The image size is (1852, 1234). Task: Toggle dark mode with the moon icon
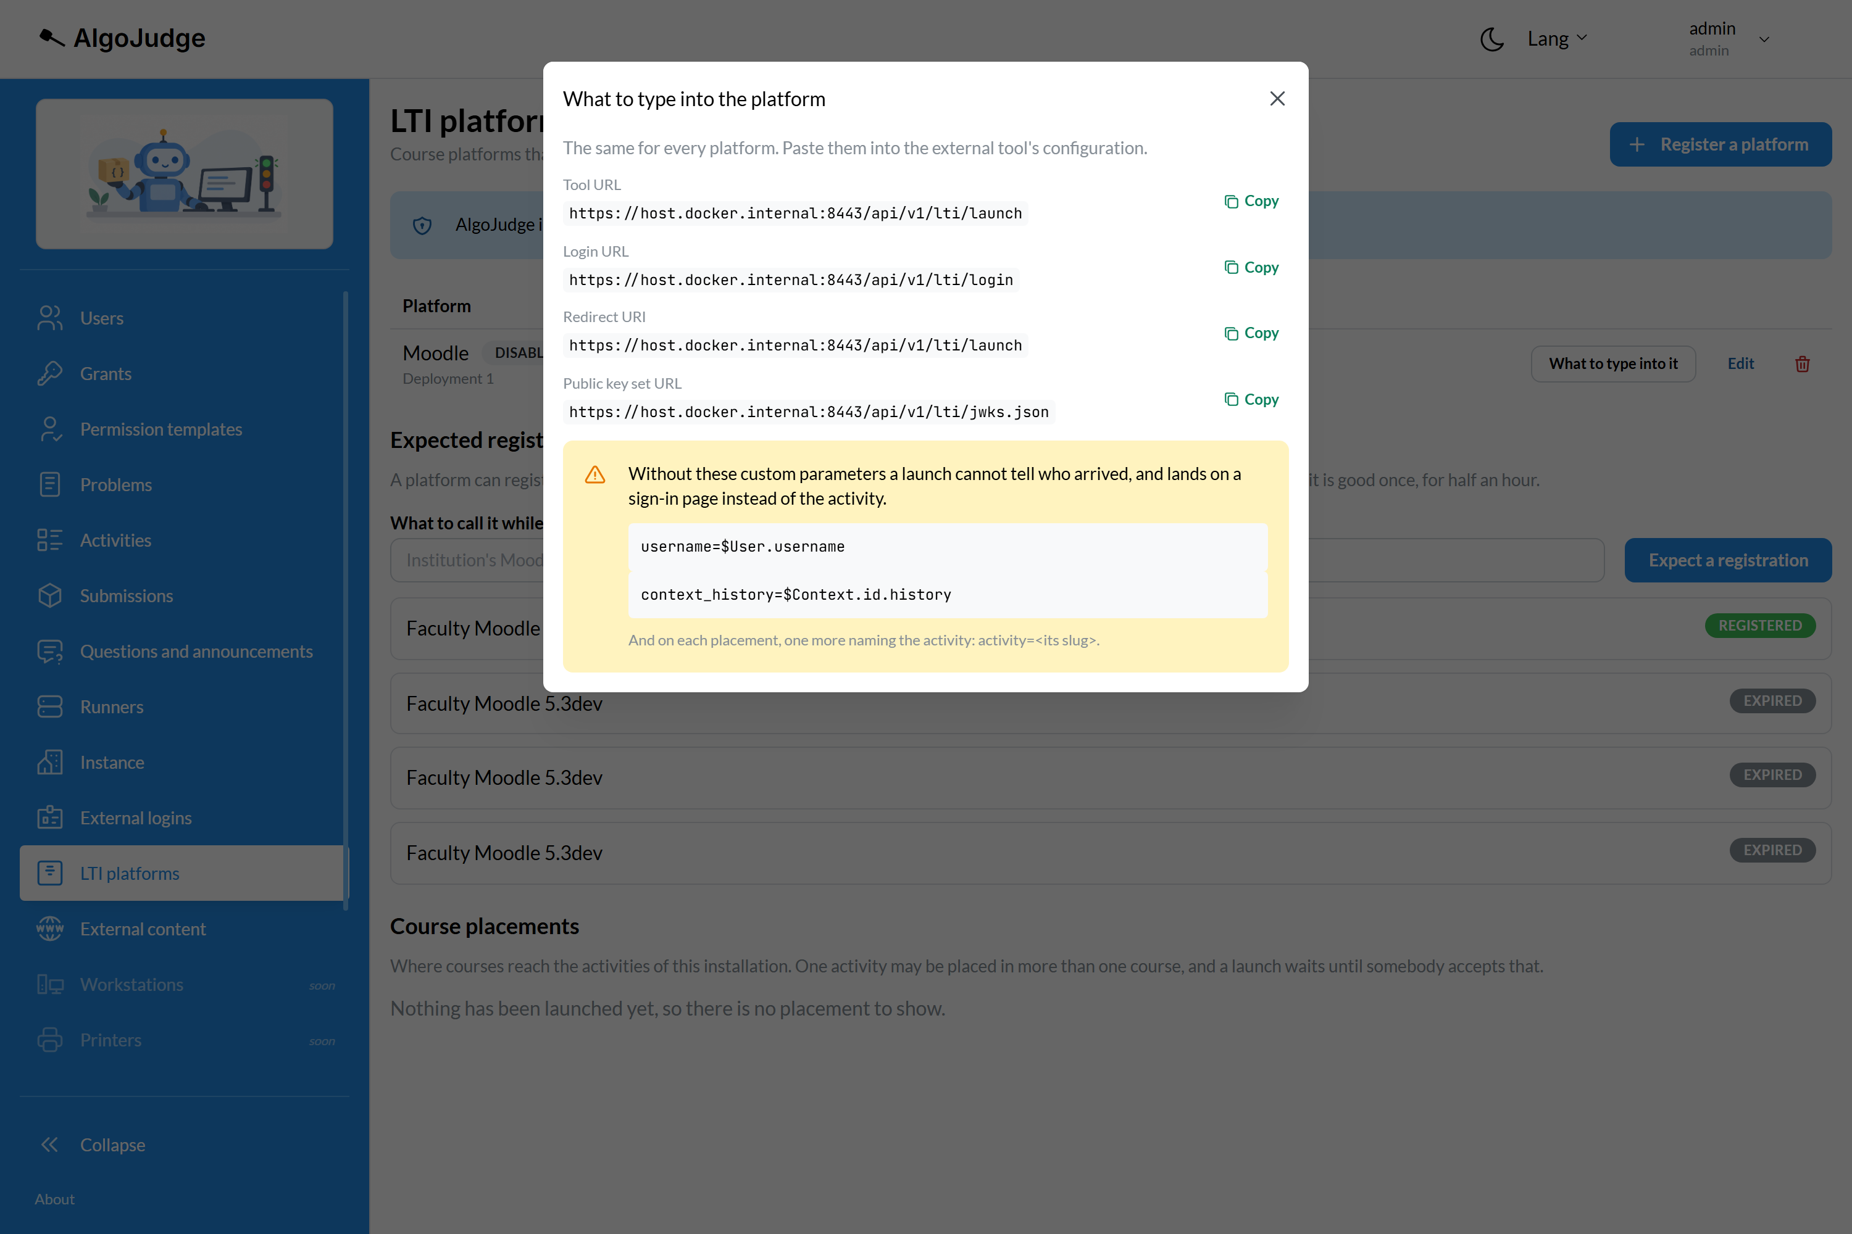click(1491, 38)
